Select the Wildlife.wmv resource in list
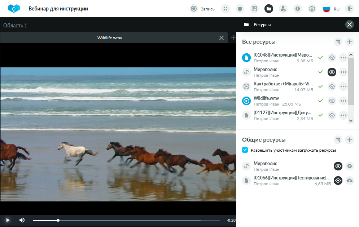The image size is (359, 227). tap(277, 101)
